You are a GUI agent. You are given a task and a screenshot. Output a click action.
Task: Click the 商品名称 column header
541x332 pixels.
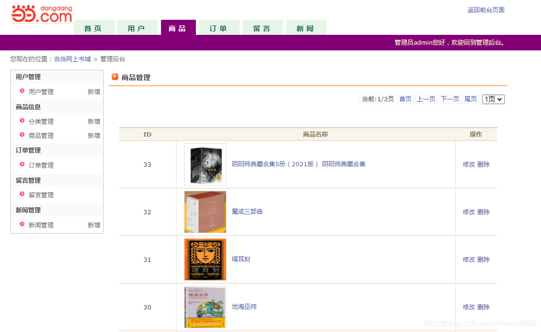coord(315,134)
